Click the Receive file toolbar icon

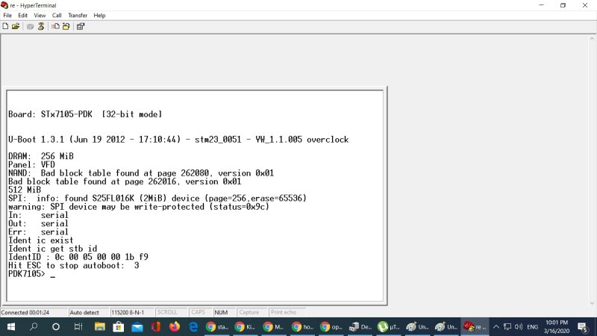(66, 26)
